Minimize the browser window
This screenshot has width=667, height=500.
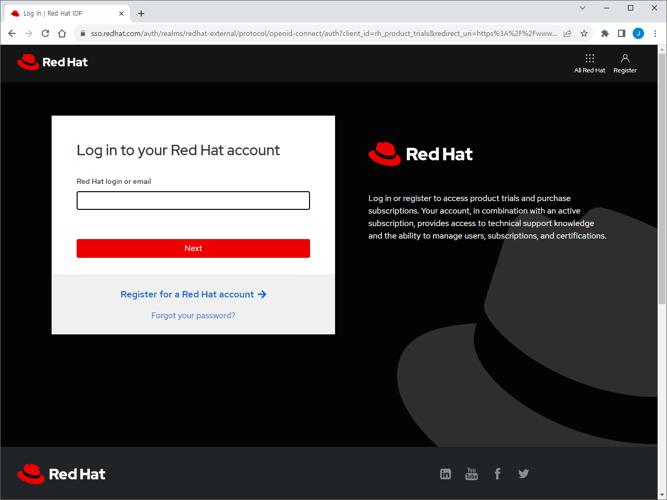pyautogui.click(x=607, y=8)
